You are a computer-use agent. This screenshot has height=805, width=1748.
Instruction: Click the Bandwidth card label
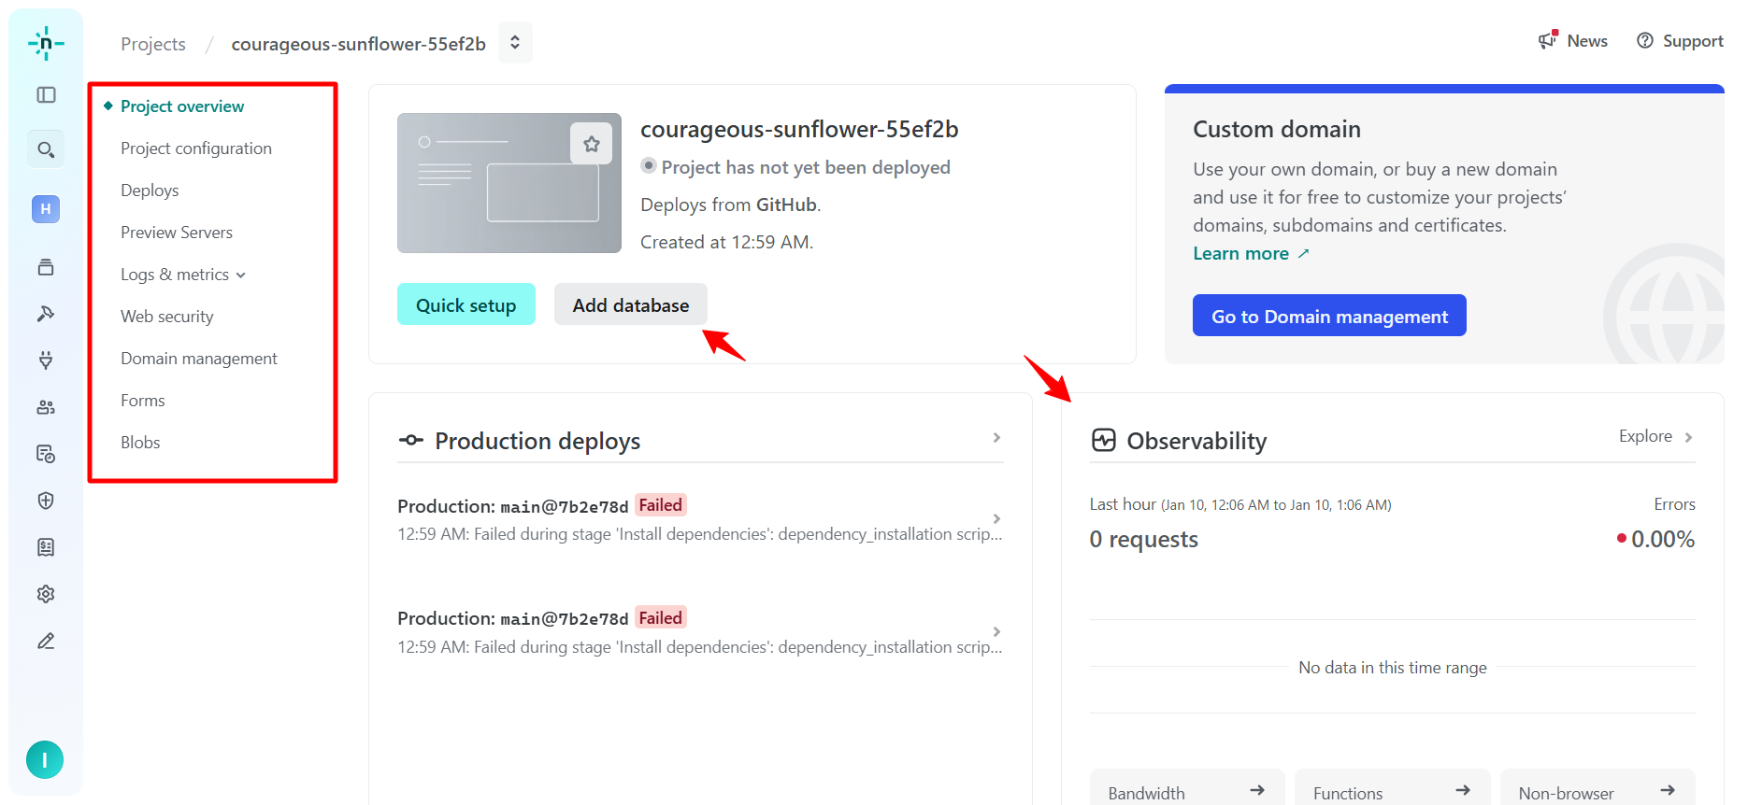1146,793
